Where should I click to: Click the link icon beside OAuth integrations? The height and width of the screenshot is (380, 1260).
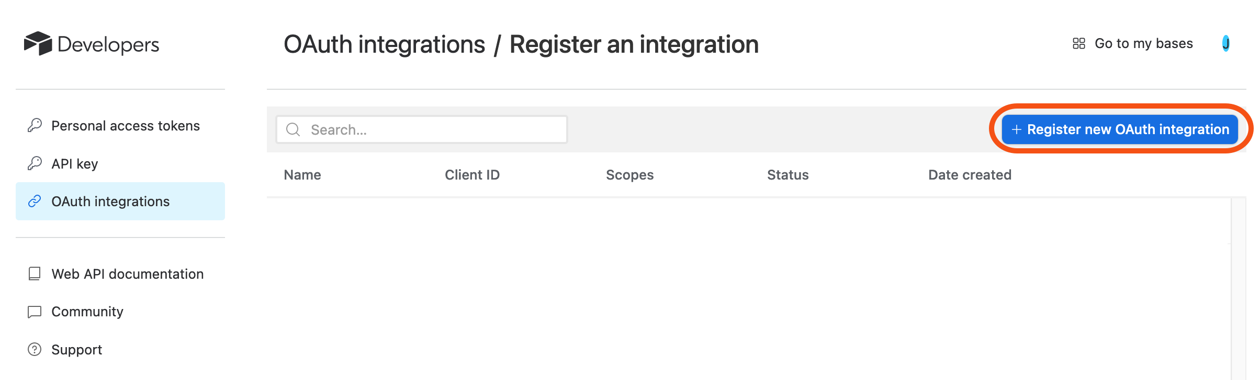35,201
